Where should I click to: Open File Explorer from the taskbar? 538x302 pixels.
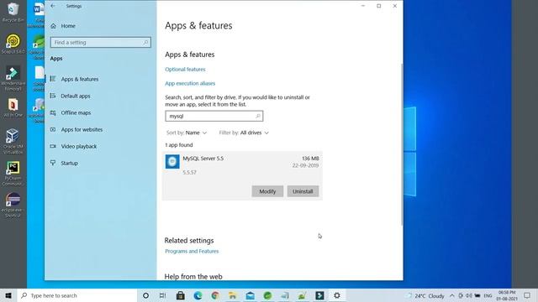[x=233, y=295]
